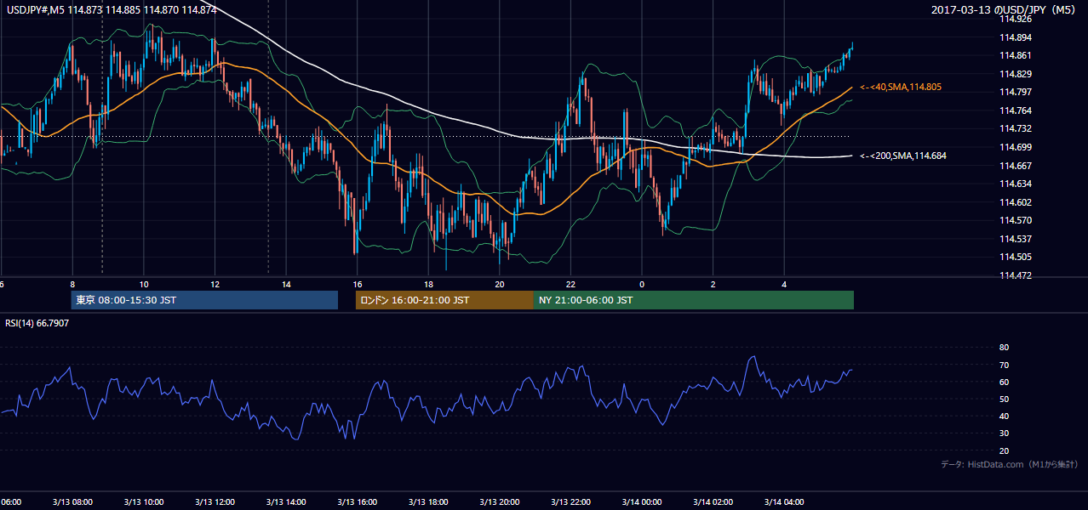Click the 3/13 22:00 time axis label
Viewport: 1088px width, 510px height.
point(570,501)
